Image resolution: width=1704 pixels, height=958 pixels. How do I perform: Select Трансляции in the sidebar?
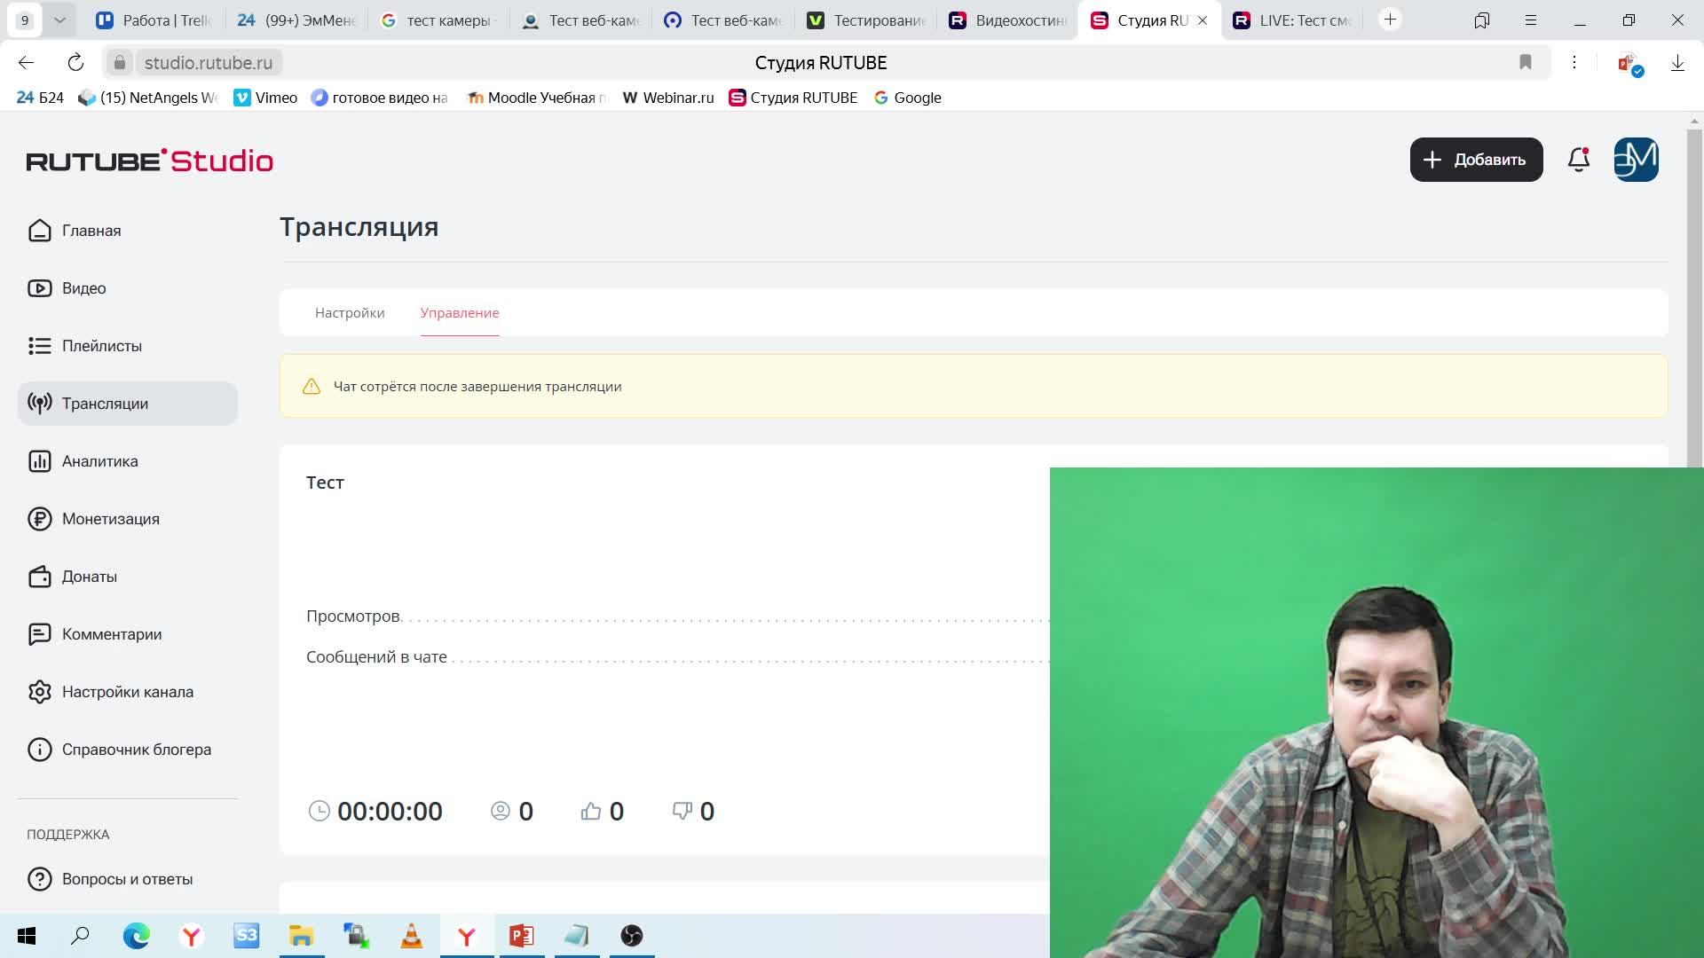pos(128,404)
